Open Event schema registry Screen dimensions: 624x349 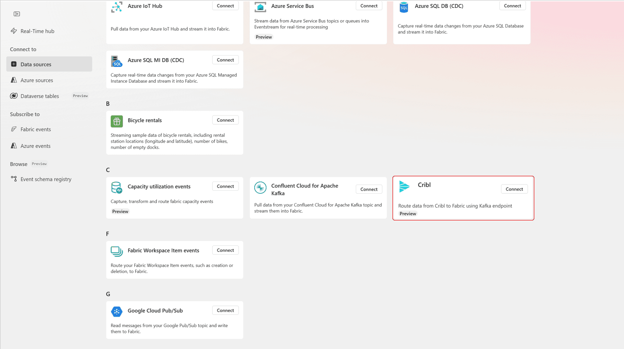[46, 179]
